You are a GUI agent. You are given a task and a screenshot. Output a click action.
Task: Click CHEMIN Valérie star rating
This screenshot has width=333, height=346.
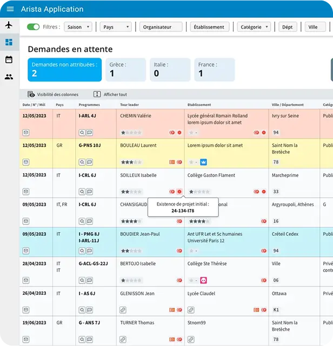131,132
